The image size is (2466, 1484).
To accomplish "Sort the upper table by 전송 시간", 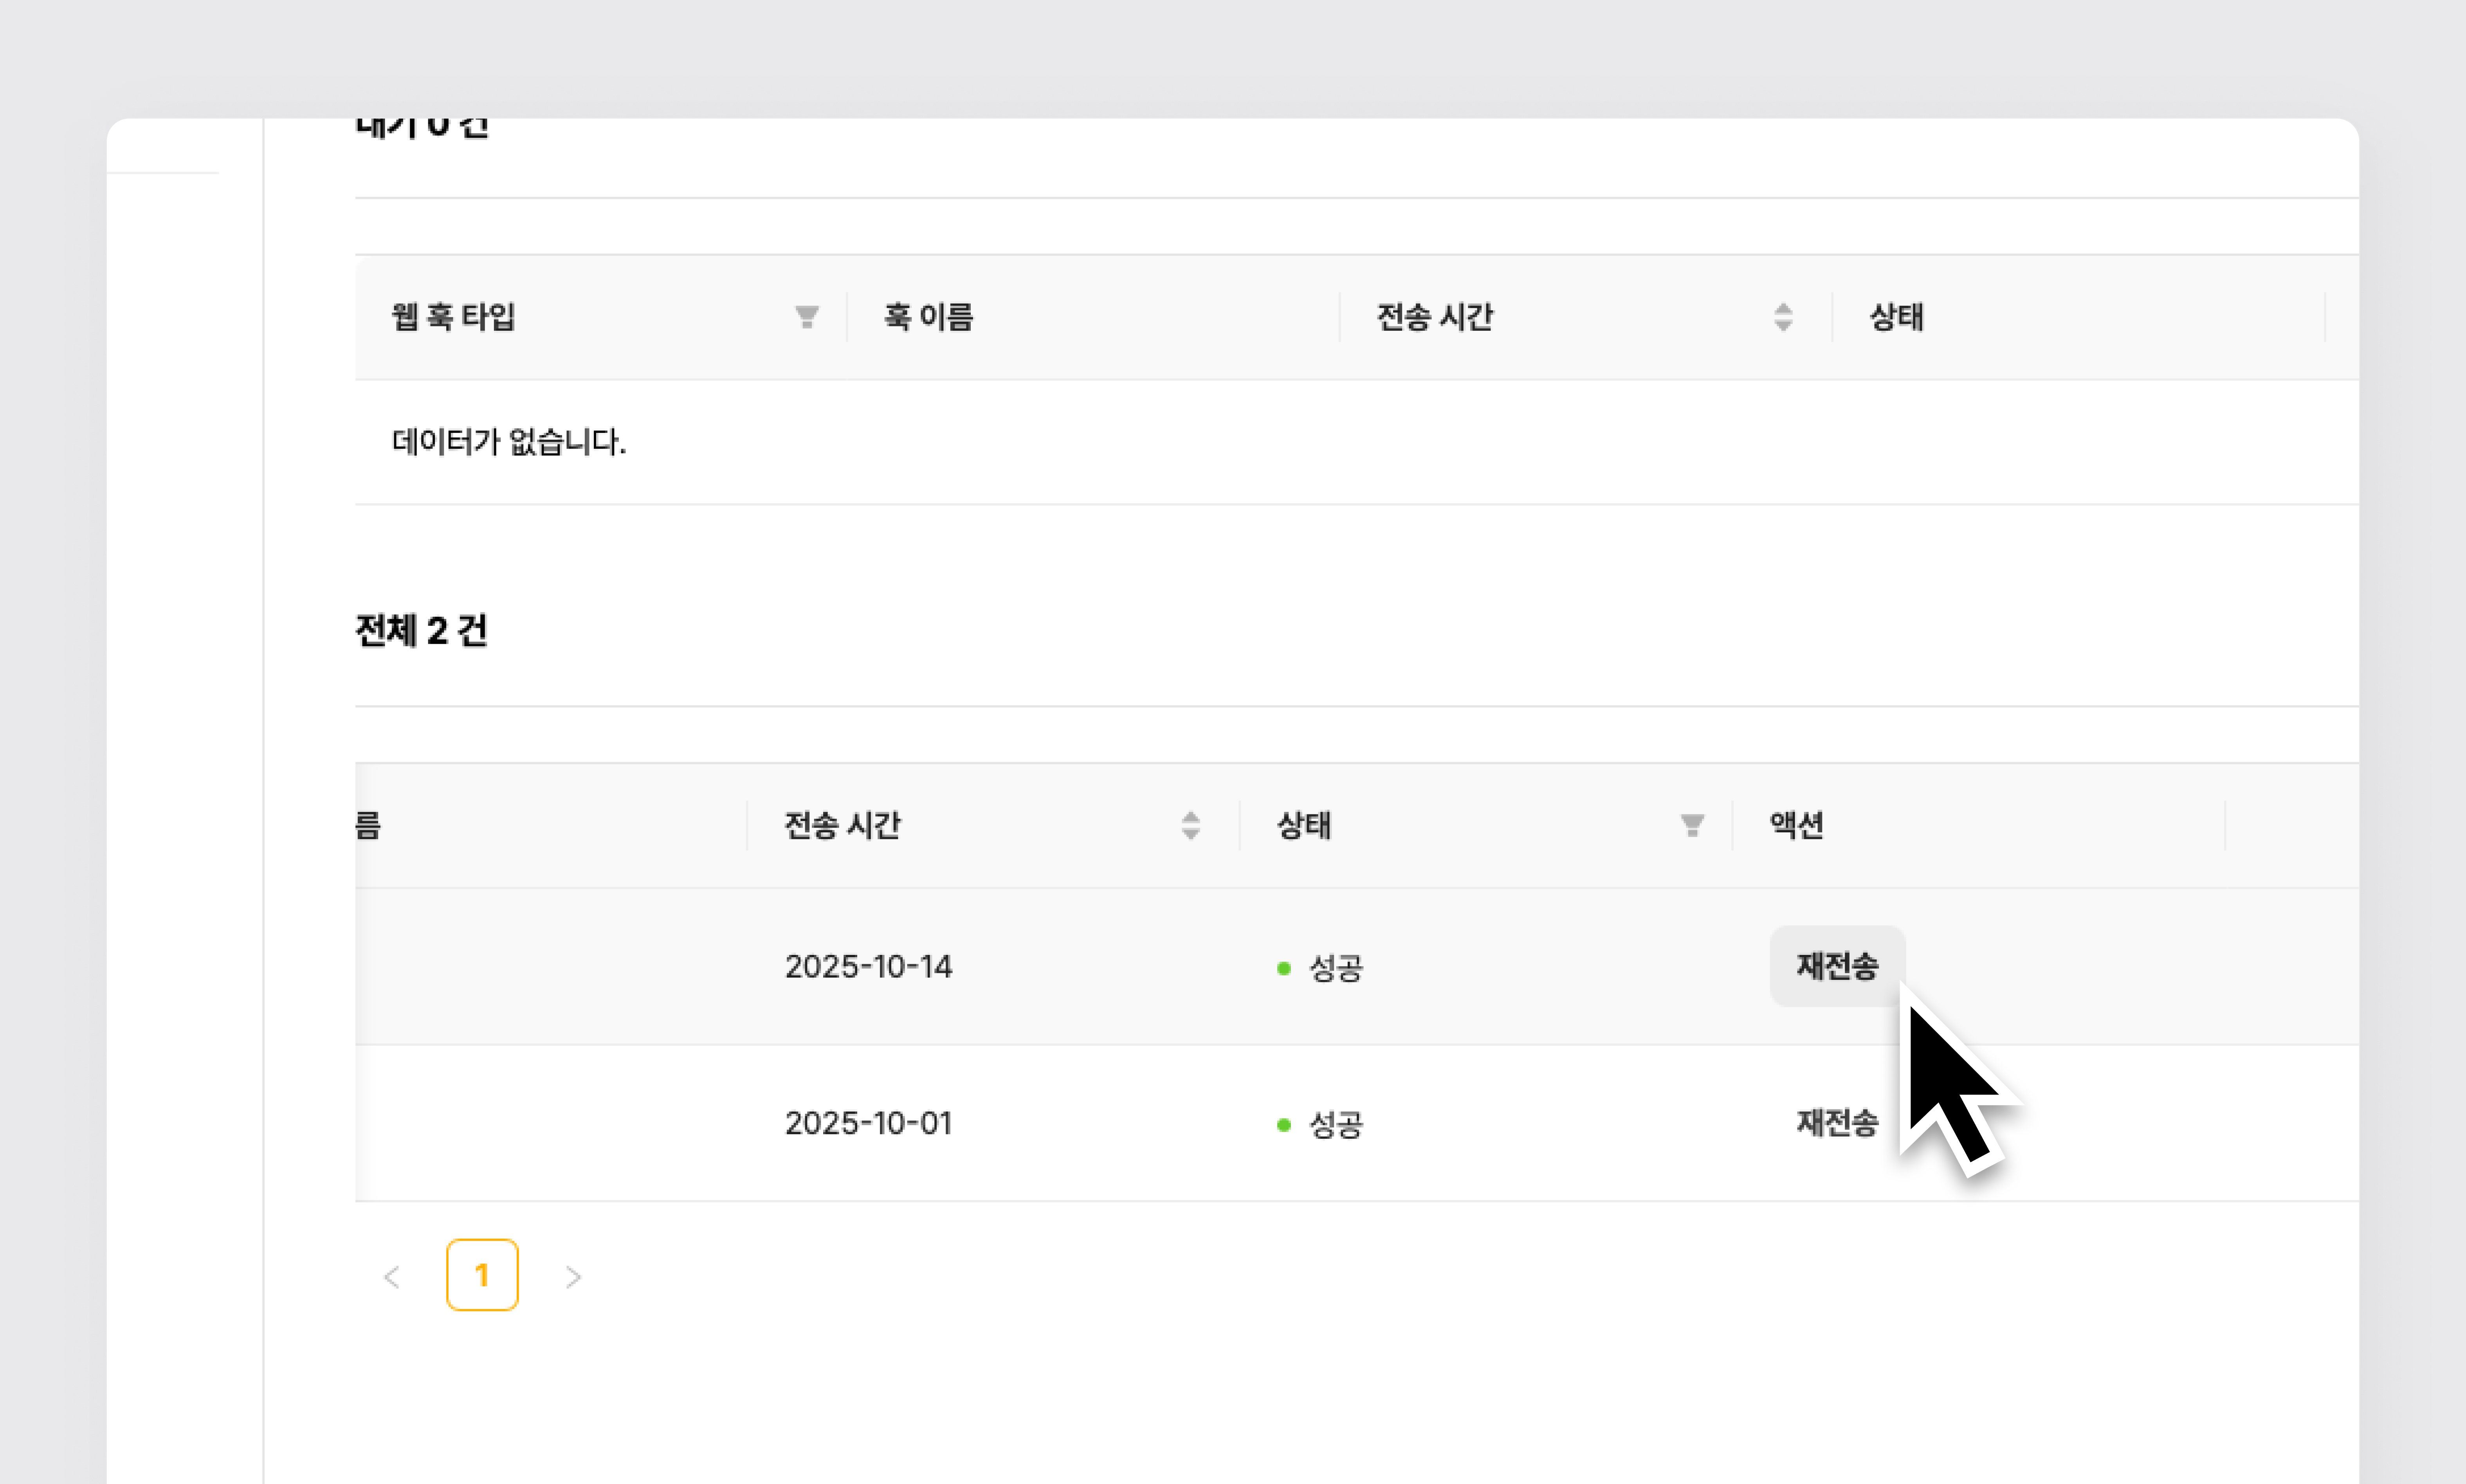I will 1782,317.
